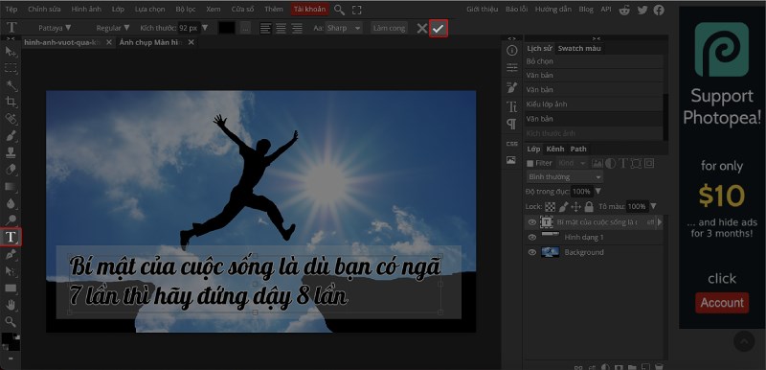Viewport: 766px width, 370px height.
Task: Toggle lock position icon
Action: (x=576, y=207)
